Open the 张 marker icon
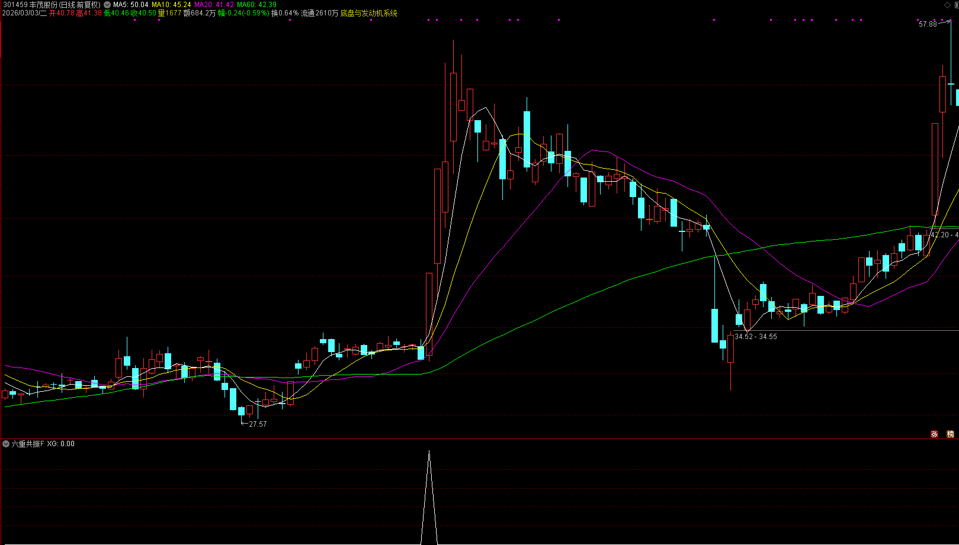Image resolution: width=959 pixels, height=545 pixels. coord(934,434)
